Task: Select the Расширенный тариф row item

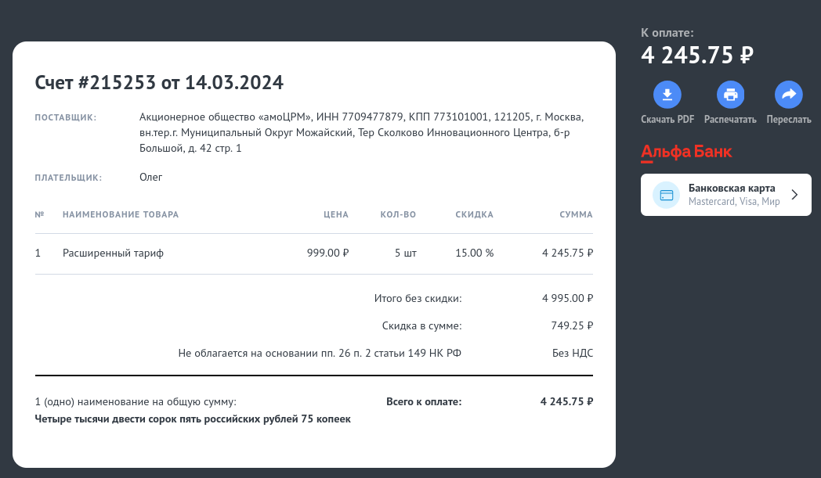Action: pos(113,253)
